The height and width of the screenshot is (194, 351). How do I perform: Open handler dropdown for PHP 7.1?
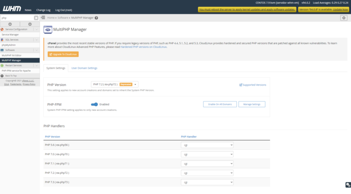coord(207,163)
